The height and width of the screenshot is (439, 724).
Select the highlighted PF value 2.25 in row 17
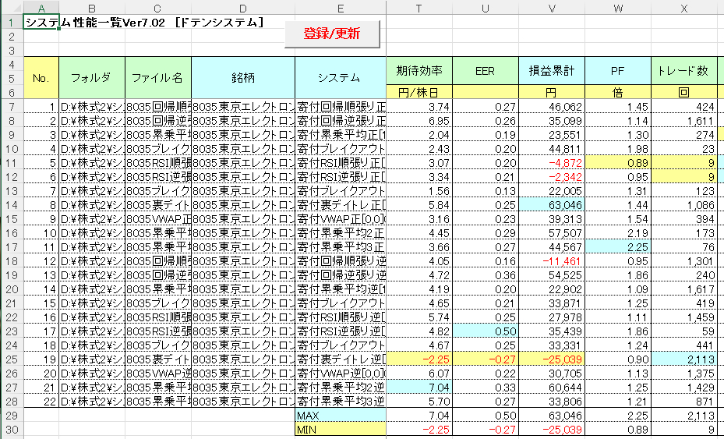coord(618,246)
